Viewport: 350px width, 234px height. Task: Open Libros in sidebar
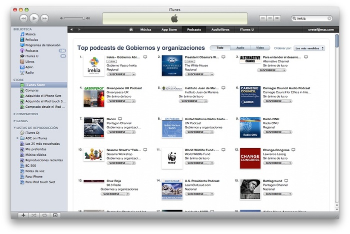[39, 61]
